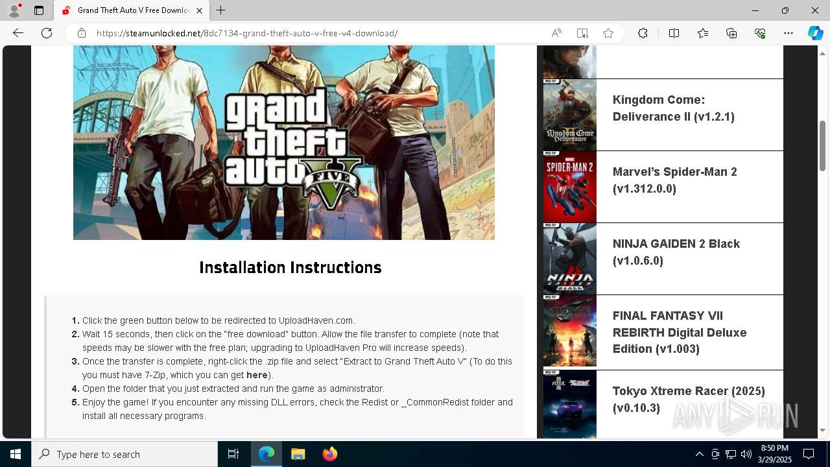Open Tokyo Xtreme Racer (2025) link

point(689,400)
